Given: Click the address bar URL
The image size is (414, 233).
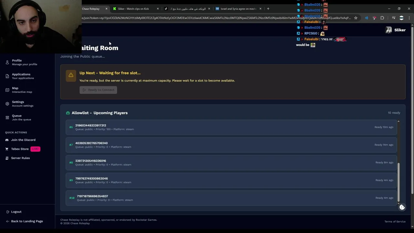Looking at the screenshot, I should pos(216,18).
